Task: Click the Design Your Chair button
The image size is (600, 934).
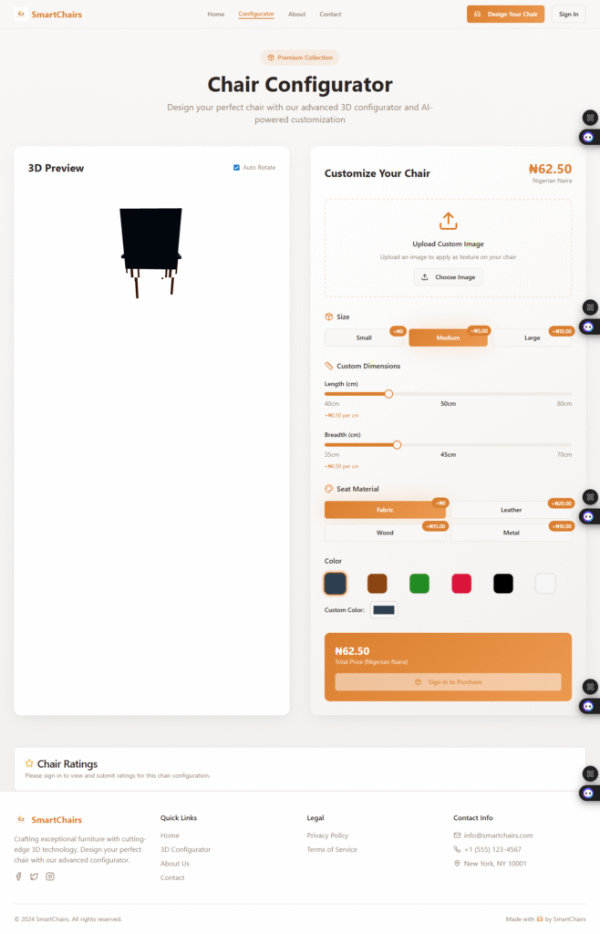Action: click(x=505, y=15)
